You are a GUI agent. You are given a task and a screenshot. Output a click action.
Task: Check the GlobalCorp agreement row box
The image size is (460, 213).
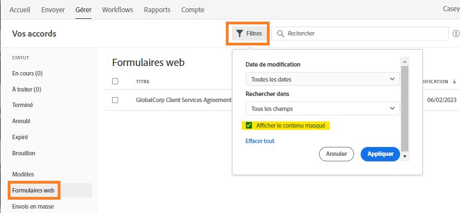pos(115,100)
